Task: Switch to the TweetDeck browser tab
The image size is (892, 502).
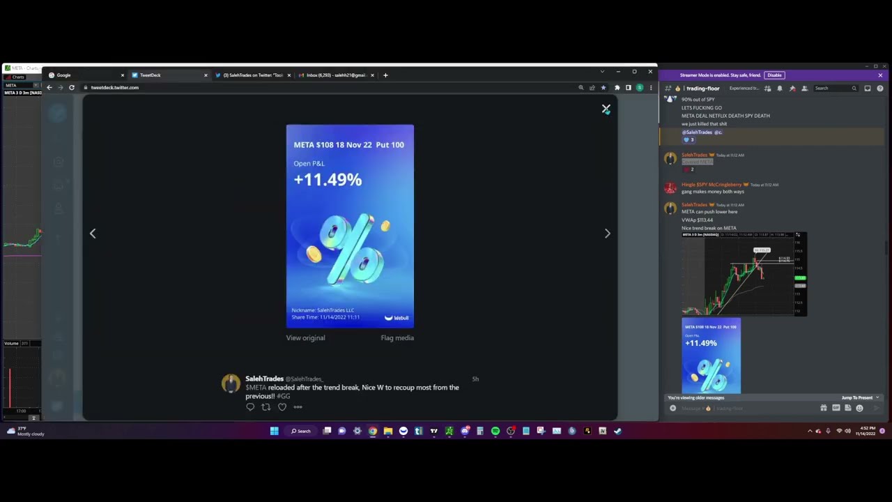Action: tap(169, 75)
